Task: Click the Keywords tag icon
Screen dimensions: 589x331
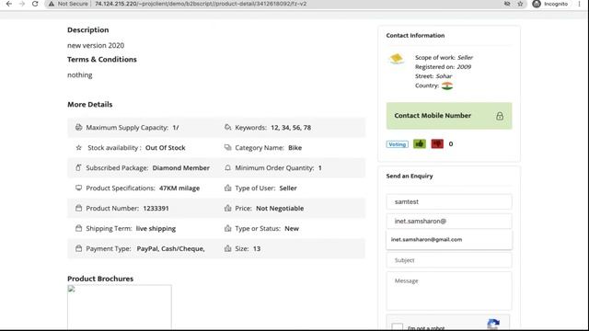Action: (x=227, y=127)
